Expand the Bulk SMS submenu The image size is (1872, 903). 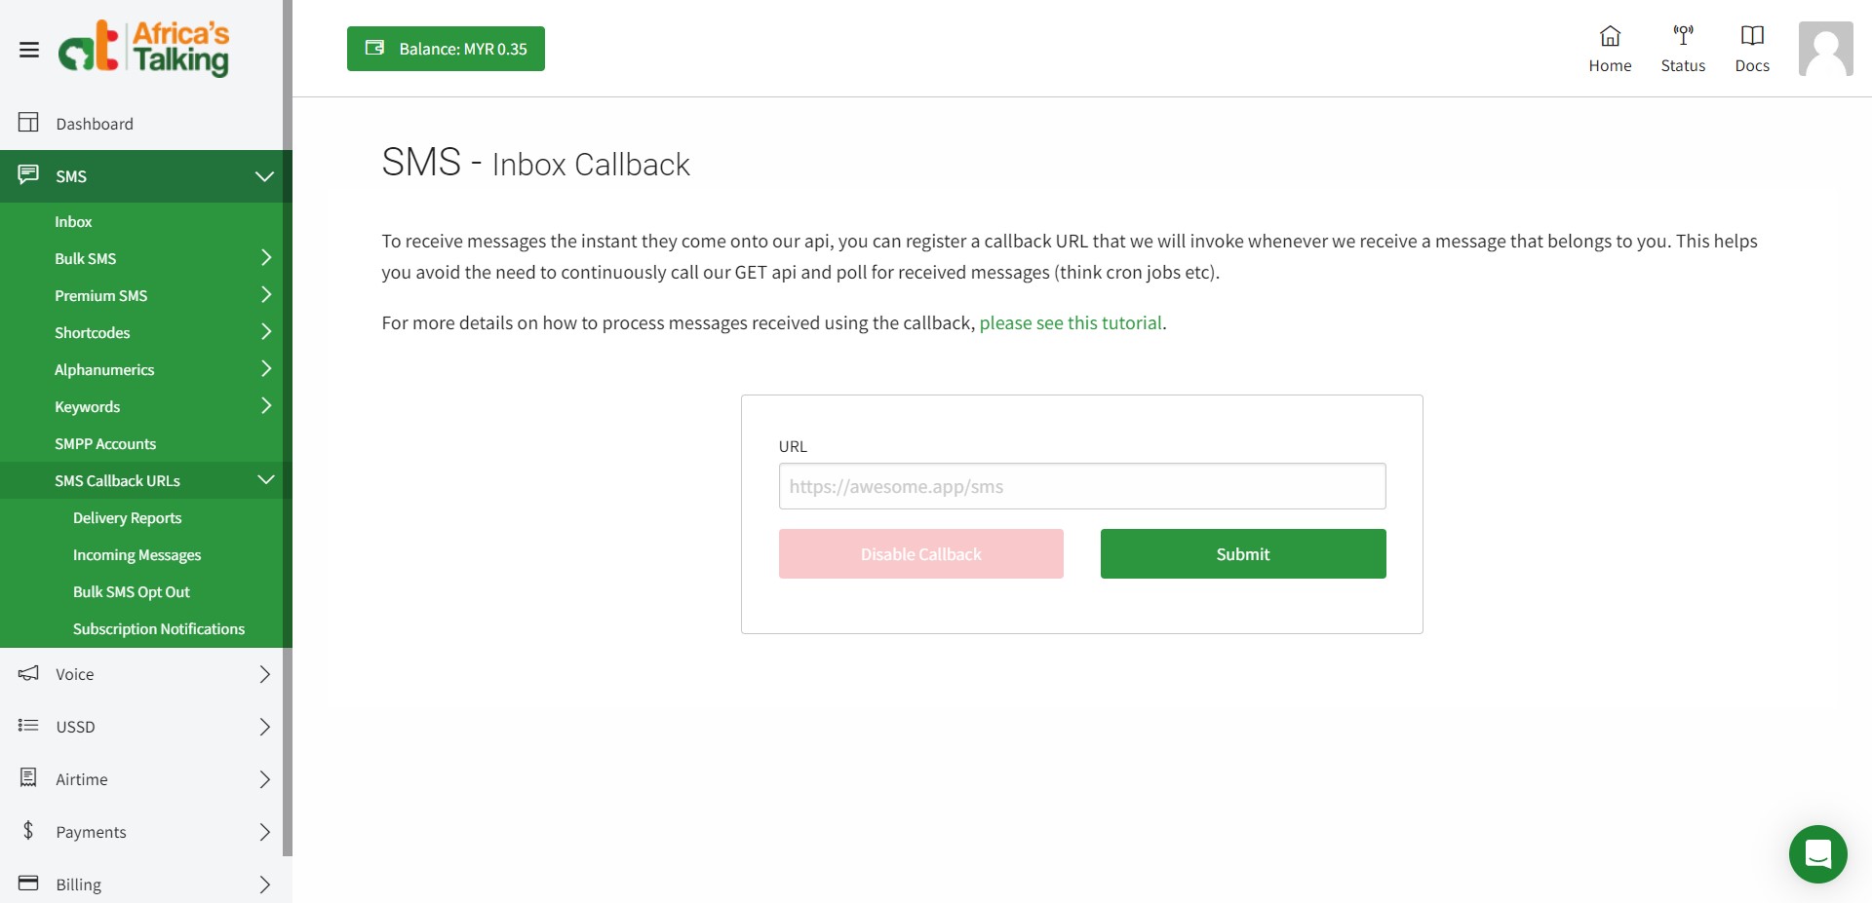pyautogui.click(x=265, y=258)
